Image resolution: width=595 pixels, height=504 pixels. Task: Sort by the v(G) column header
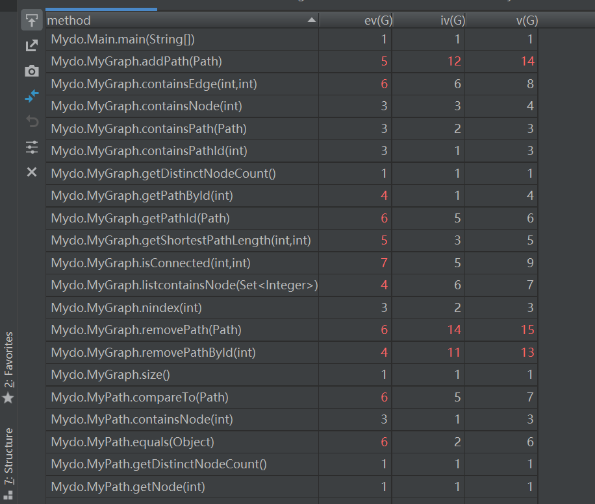pos(502,20)
